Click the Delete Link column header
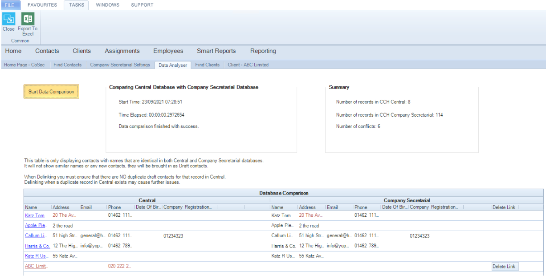The height and width of the screenshot is (276, 546). 505,207
